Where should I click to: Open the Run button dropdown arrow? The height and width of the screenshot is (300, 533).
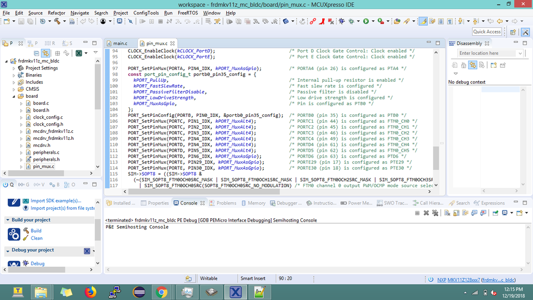pos(373,21)
